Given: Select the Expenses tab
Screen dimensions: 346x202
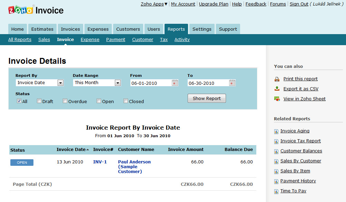Looking at the screenshot, I should coord(98,29).
